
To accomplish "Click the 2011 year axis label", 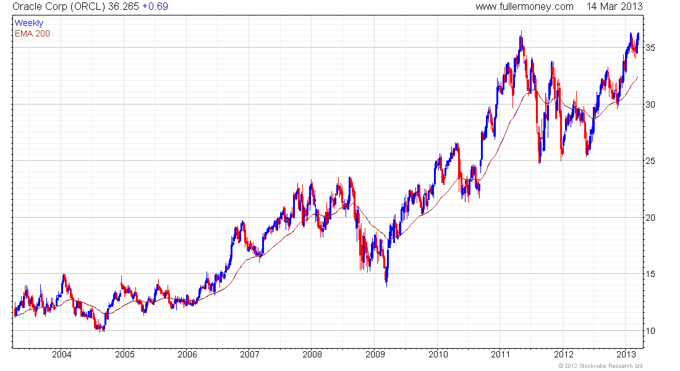I will (x=501, y=354).
